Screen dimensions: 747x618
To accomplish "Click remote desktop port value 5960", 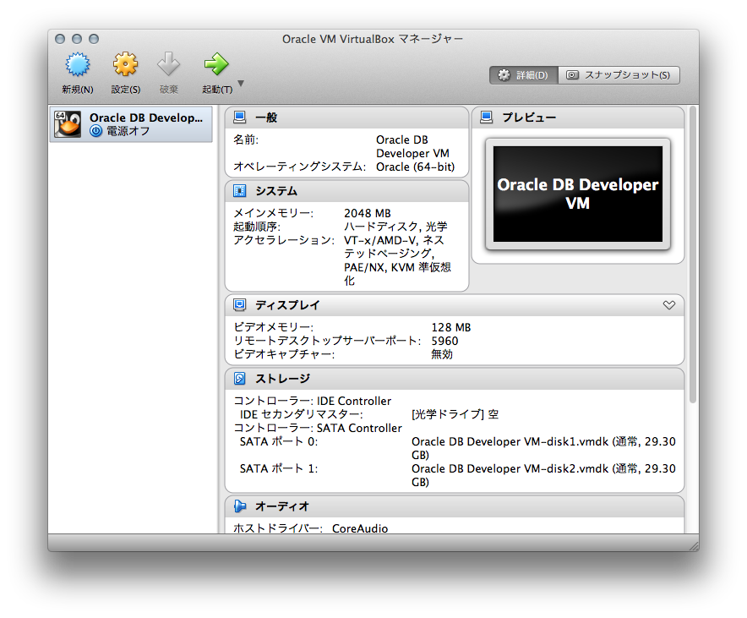I will coord(445,342).
